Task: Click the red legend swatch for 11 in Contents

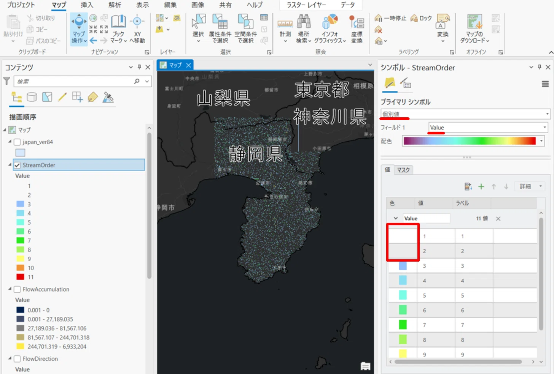Action: [x=20, y=277]
